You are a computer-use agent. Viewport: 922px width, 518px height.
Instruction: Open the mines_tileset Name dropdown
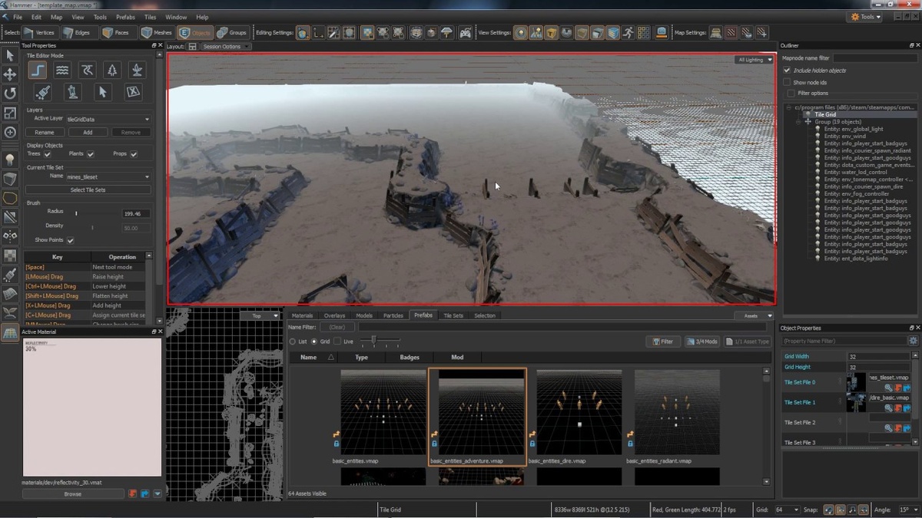click(108, 177)
